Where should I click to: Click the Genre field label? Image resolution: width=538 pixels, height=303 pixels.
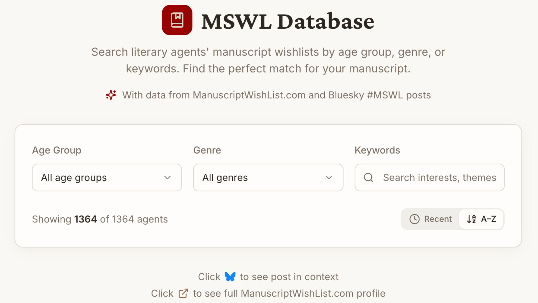[207, 150]
